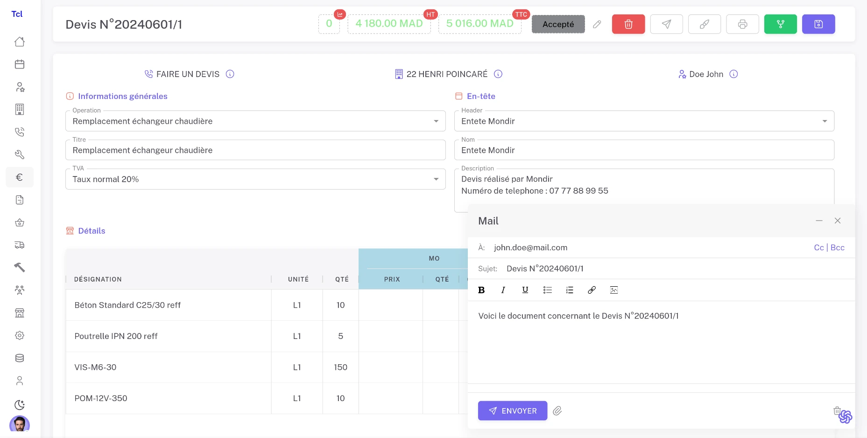Open the TVA rate dropdown
Viewport: 867px width, 438px height.
436,179
